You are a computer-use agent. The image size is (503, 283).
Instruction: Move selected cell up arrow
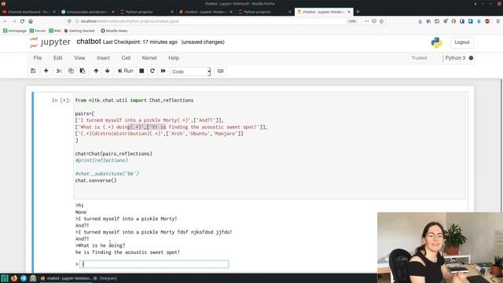point(96,71)
